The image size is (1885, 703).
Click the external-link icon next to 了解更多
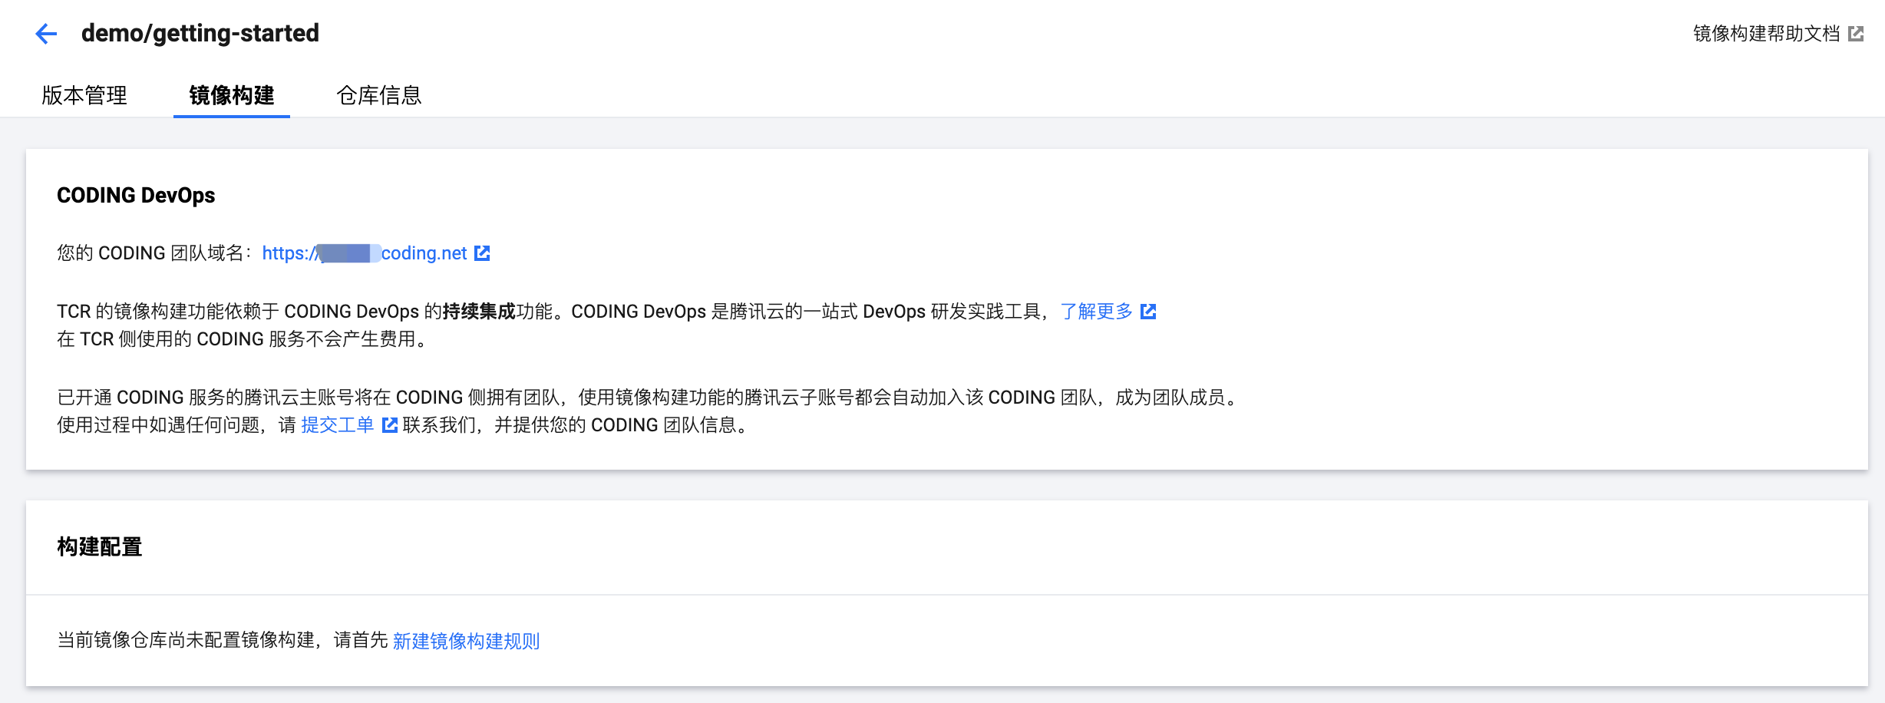1148,312
